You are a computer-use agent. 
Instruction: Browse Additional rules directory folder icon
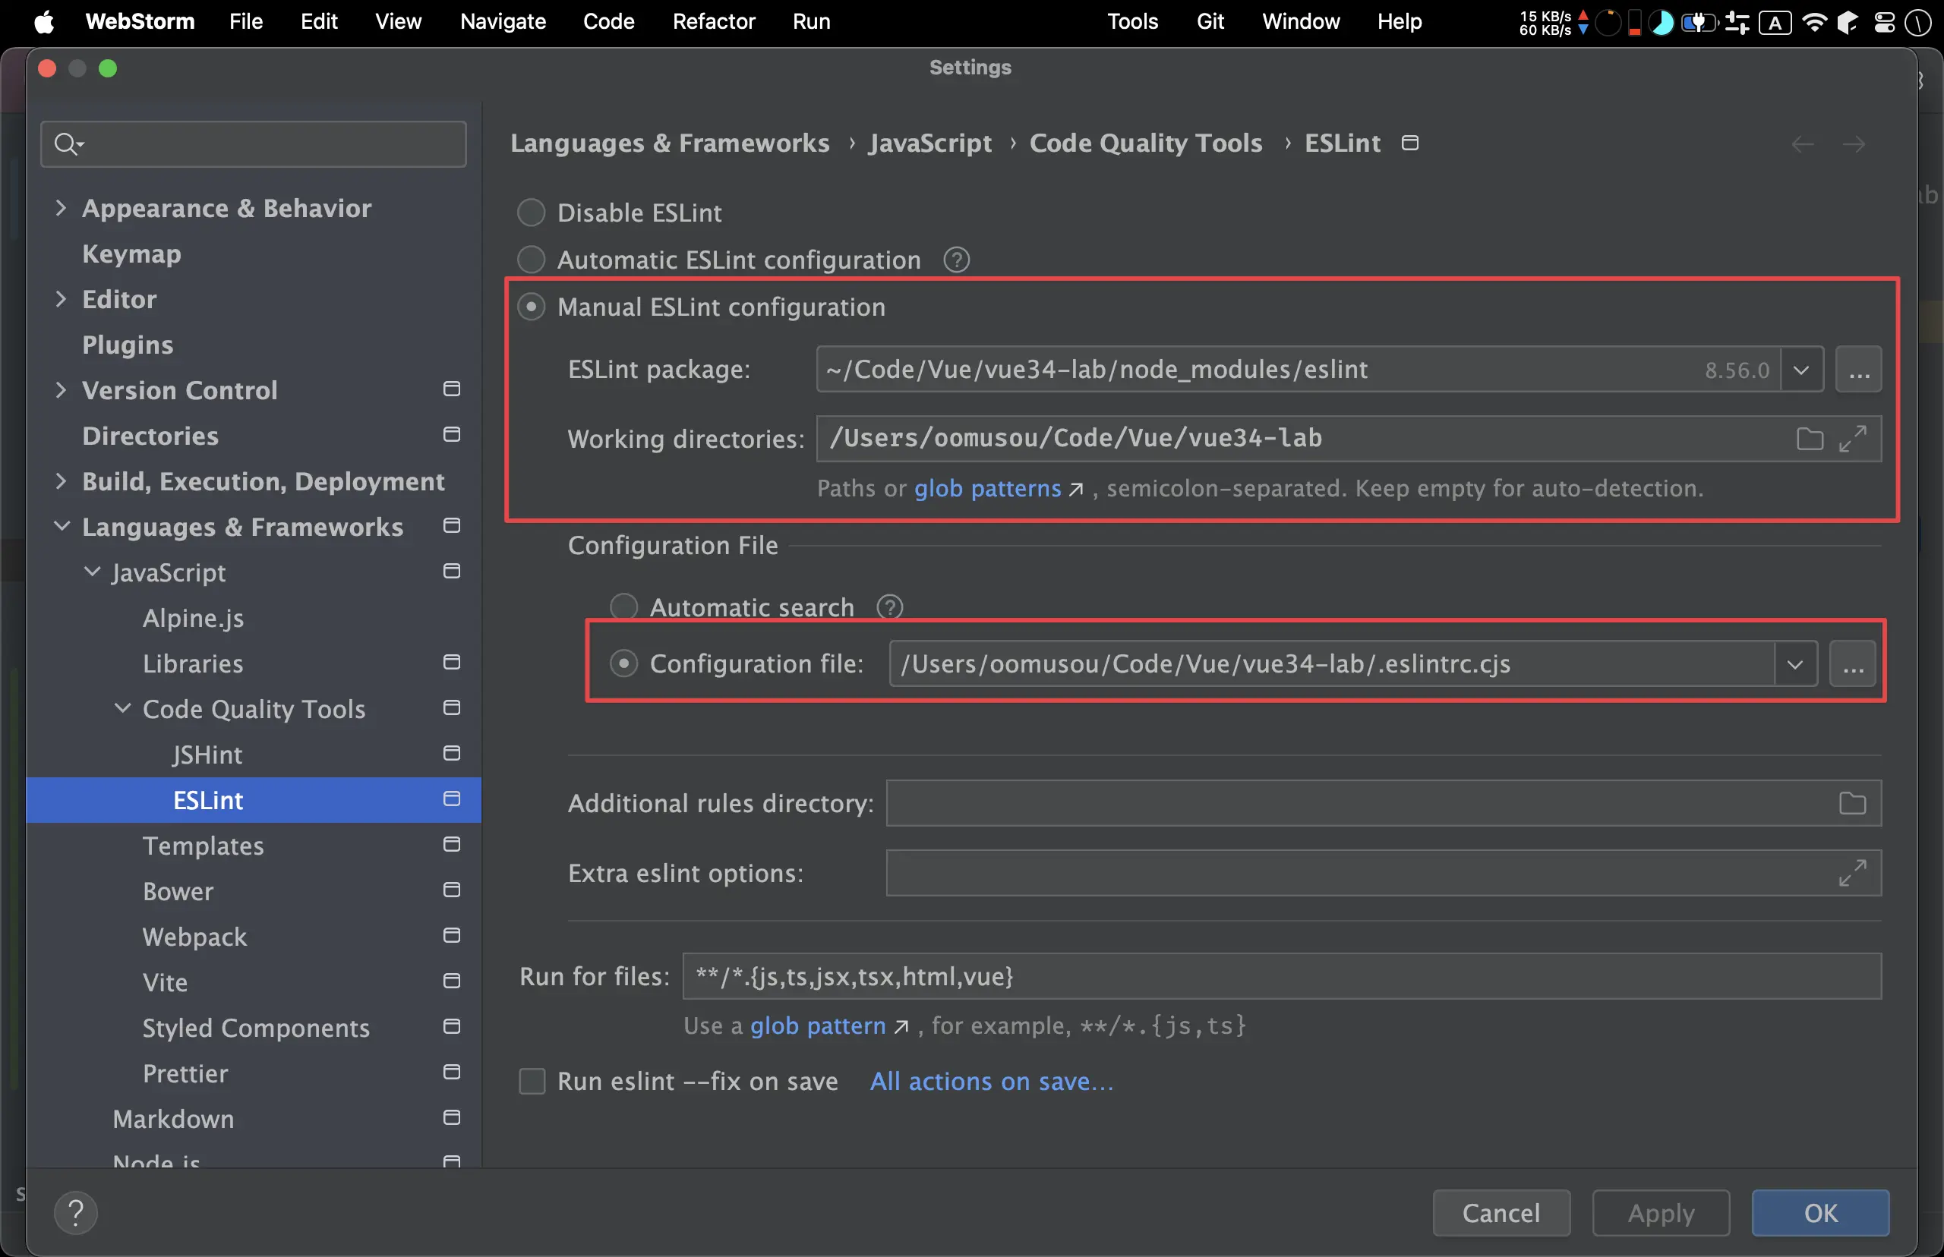coord(1852,804)
